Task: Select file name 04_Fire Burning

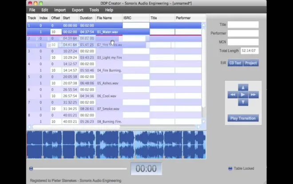Action: pos(109,70)
